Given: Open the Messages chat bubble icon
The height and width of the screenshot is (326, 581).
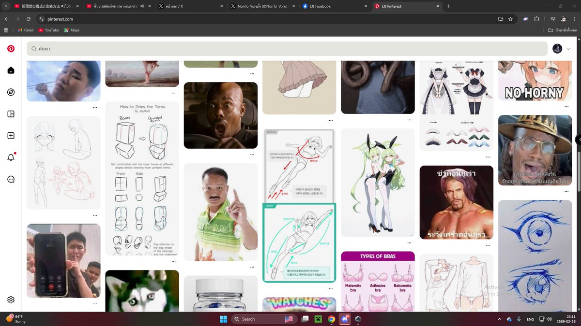Looking at the screenshot, I should [x=11, y=179].
